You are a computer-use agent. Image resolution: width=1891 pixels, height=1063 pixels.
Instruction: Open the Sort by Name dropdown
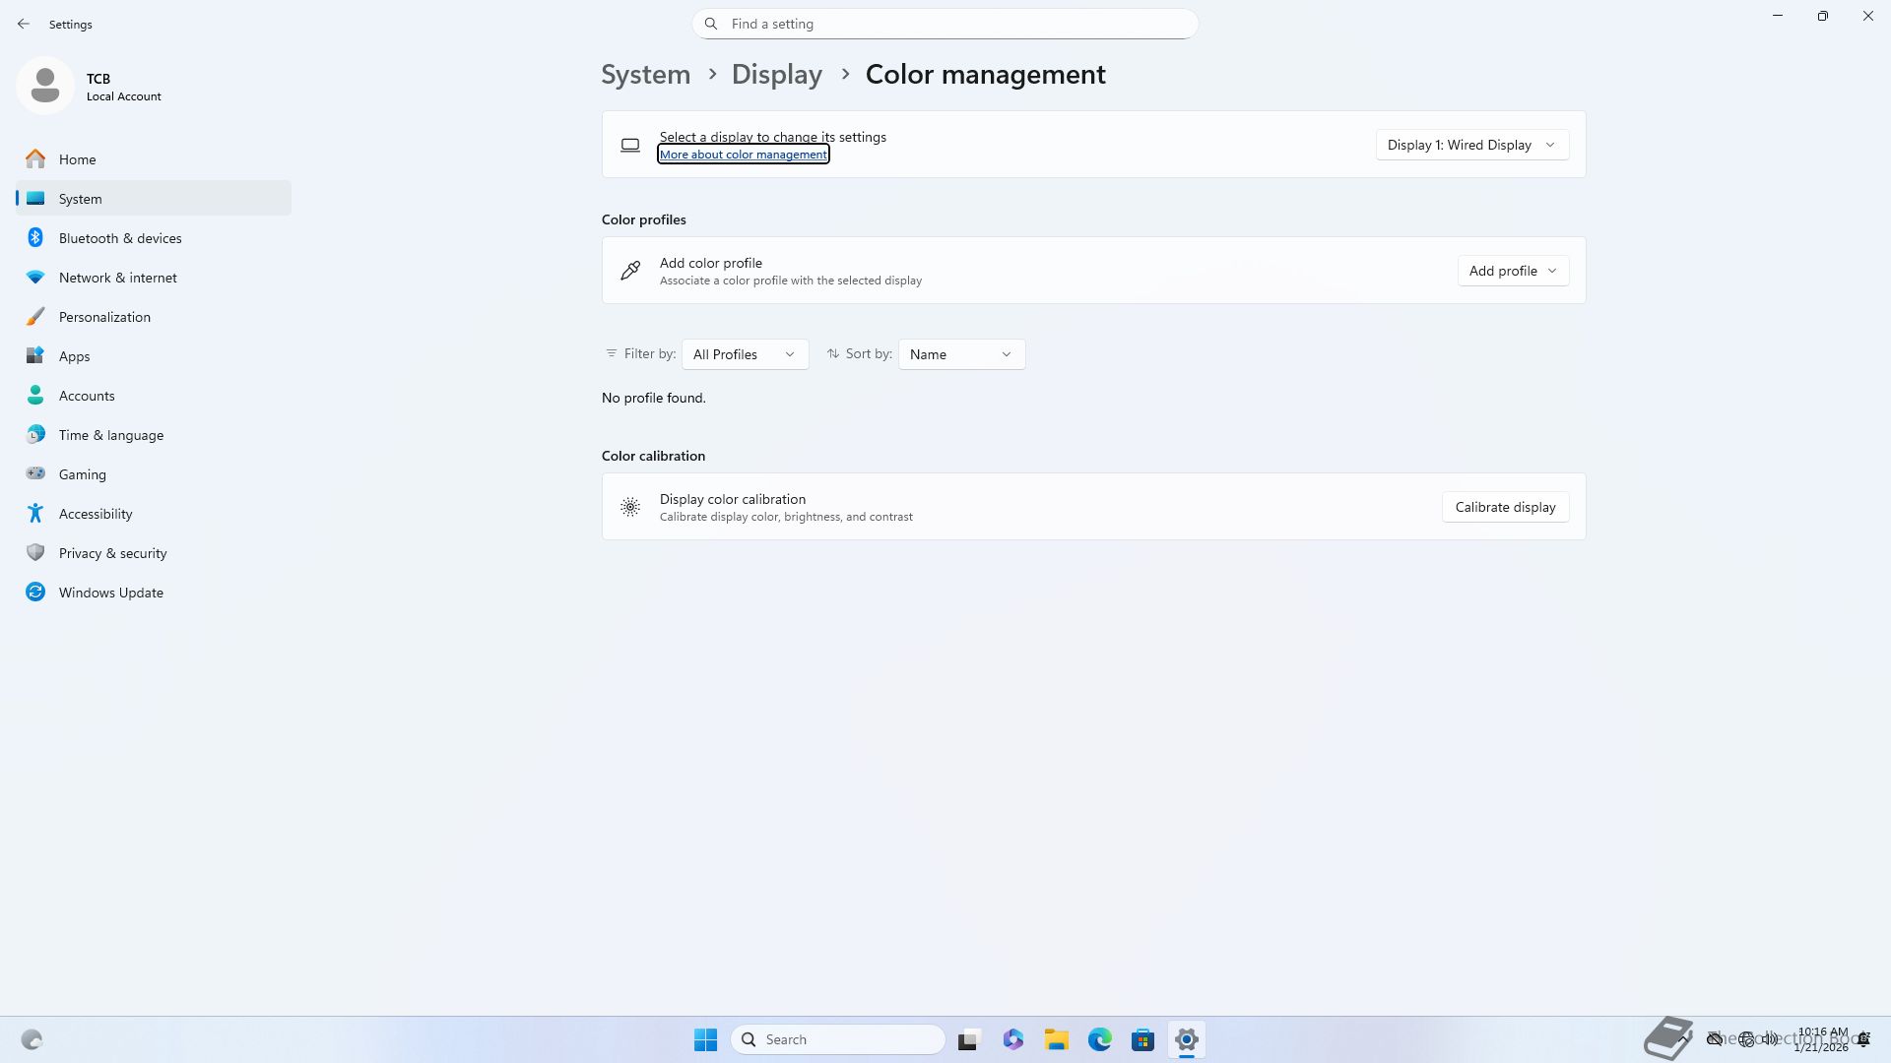pos(960,354)
